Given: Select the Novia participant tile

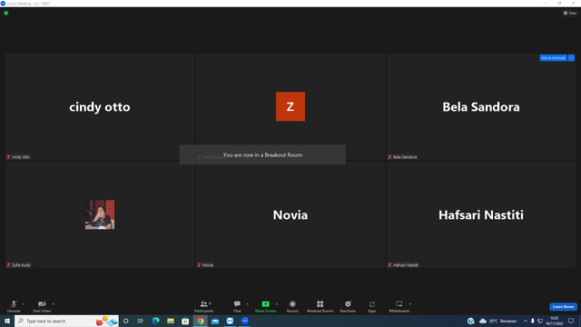Looking at the screenshot, I should point(290,214).
